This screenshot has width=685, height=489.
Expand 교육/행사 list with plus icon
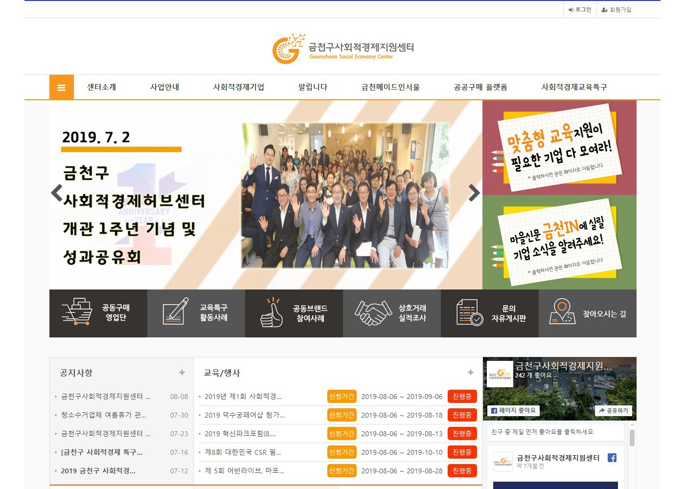[471, 373]
